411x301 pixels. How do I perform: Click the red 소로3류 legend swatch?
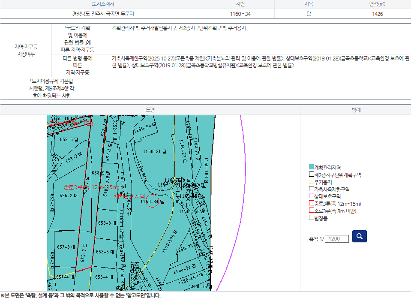(312, 210)
